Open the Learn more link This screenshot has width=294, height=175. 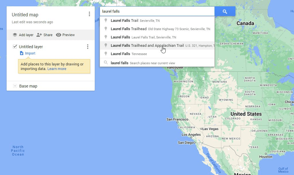pos(57,69)
